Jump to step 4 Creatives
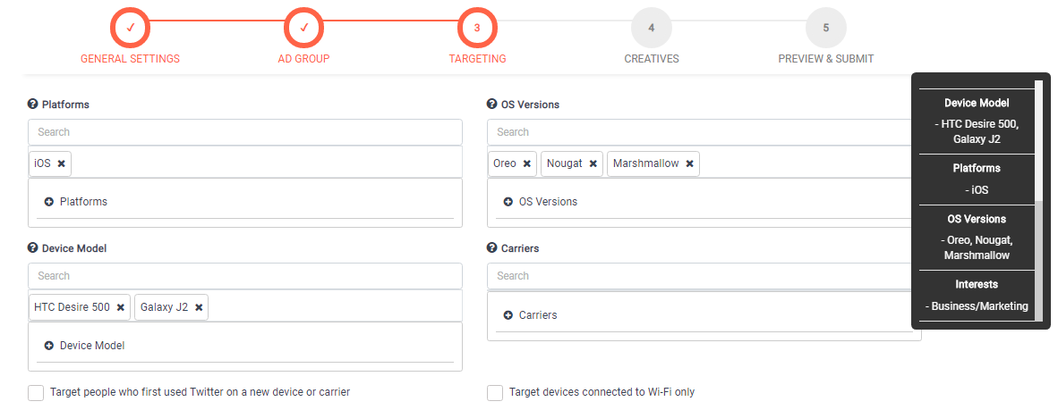The width and height of the screenshot is (1058, 410). pos(651,29)
